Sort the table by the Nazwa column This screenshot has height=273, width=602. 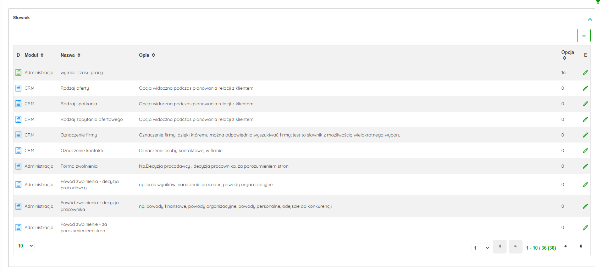pyautogui.click(x=79, y=55)
